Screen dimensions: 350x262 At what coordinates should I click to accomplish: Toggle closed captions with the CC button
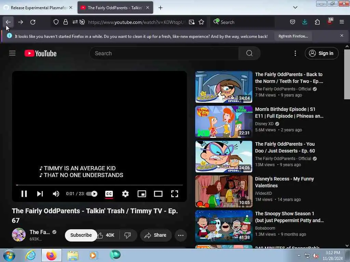[x=109, y=194]
